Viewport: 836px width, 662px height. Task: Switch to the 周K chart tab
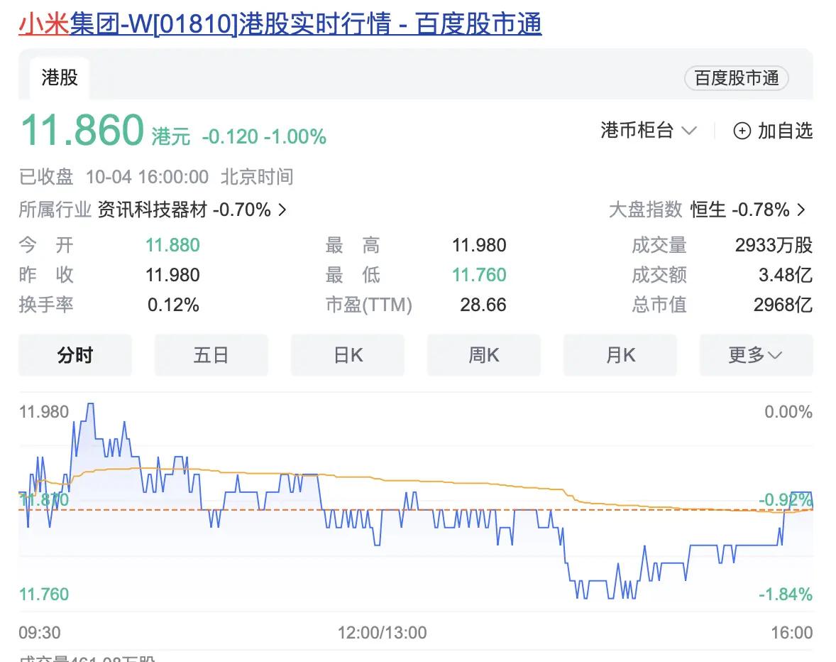click(x=483, y=355)
